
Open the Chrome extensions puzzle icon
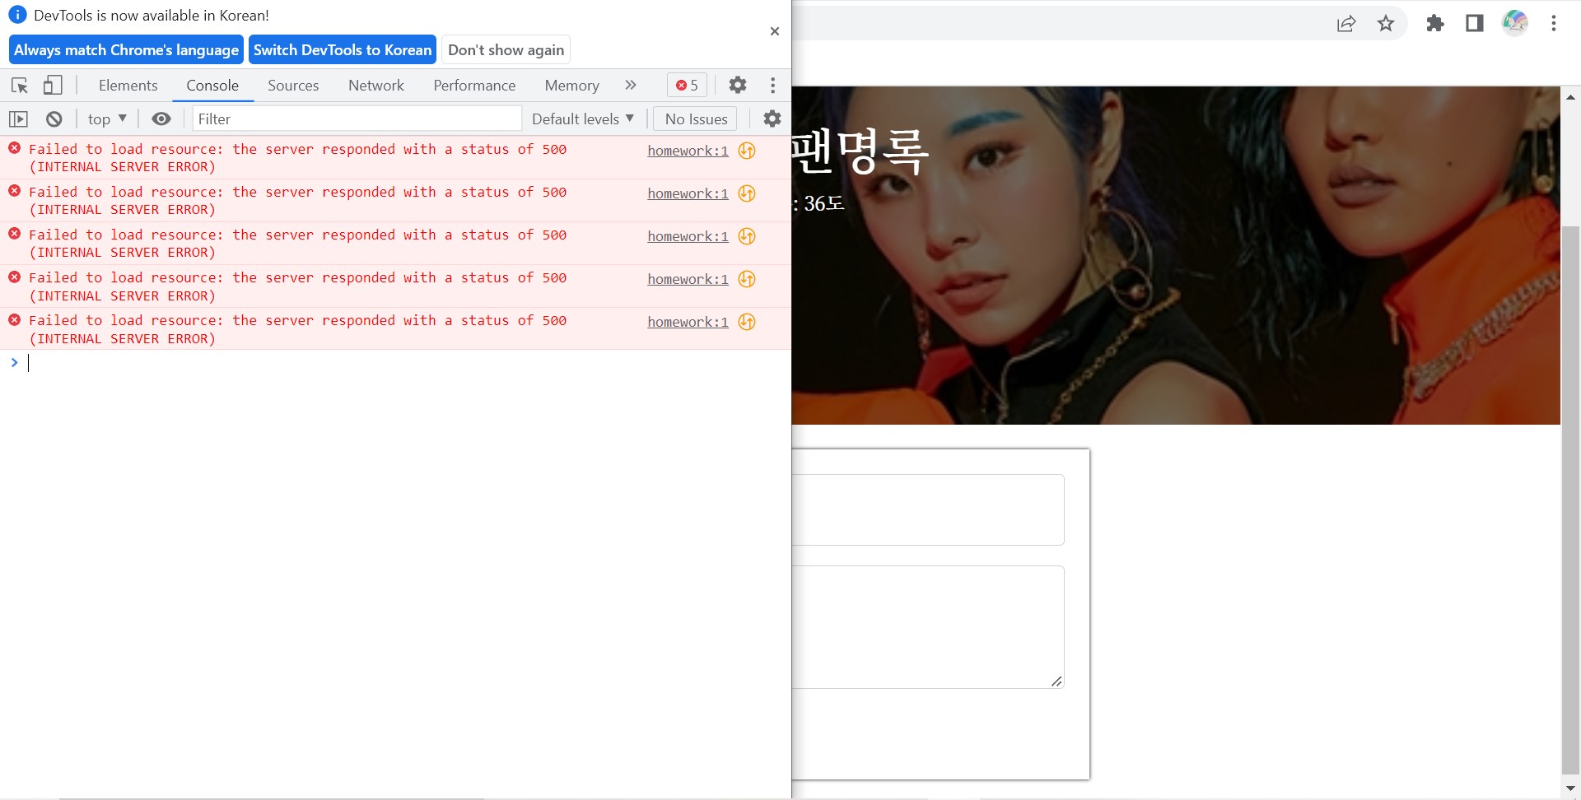1435,24
